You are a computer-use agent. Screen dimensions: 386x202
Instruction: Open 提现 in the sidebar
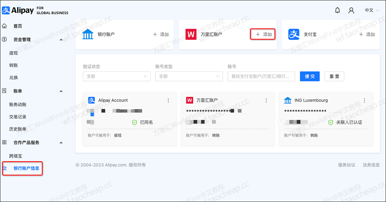pos(14,53)
